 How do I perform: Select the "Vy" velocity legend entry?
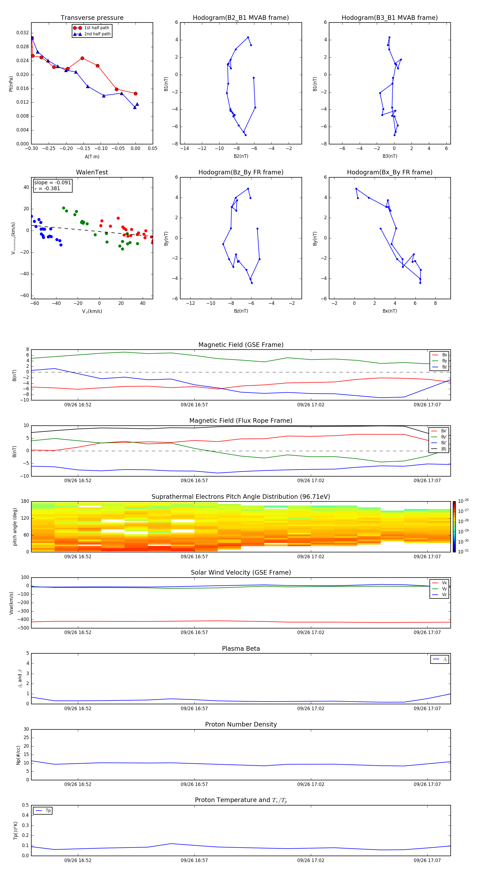pyautogui.click(x=439, y=589)
